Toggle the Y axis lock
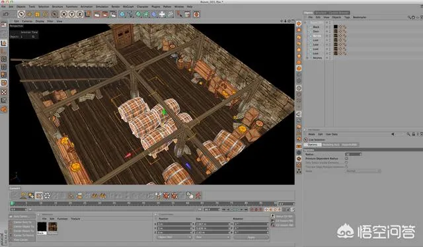423x247 pixels. [72, 14]
